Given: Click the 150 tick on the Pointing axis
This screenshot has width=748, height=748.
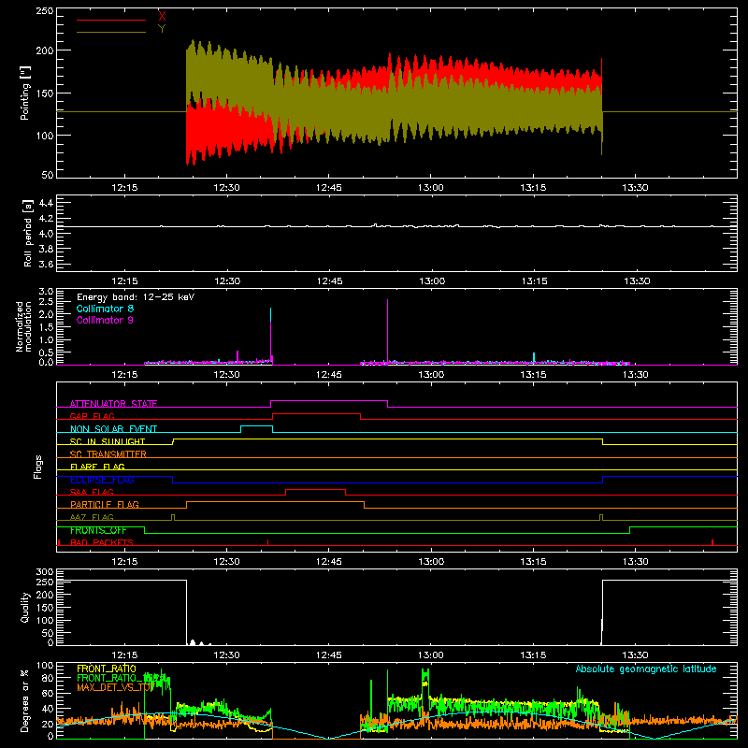Looking at the screenshot, I should point(45,93).
